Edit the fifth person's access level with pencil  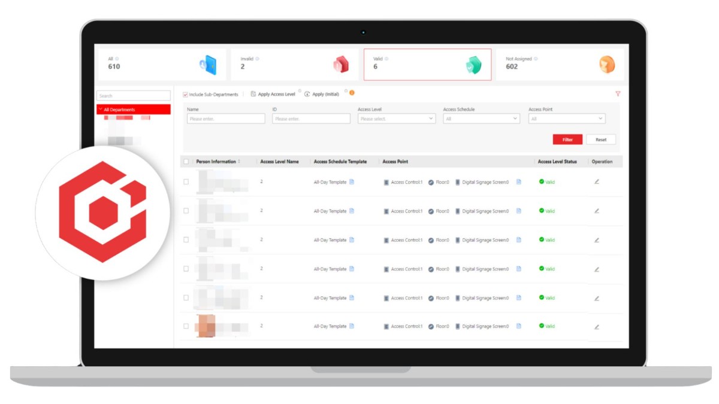[x=597, y=298]
